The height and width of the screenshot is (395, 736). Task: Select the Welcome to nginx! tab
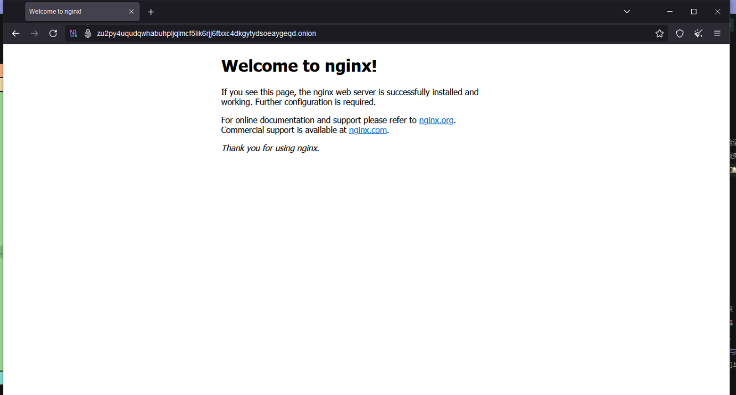(x=82, y=12)
